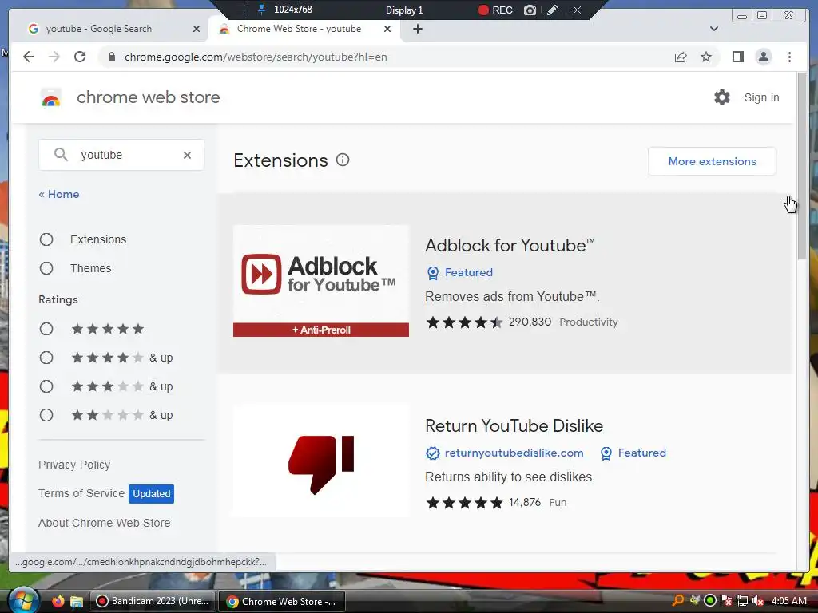This screenshot has height=613, width=818.
Task: Click the Chrome address bar URL
Action: coord(256,57)
